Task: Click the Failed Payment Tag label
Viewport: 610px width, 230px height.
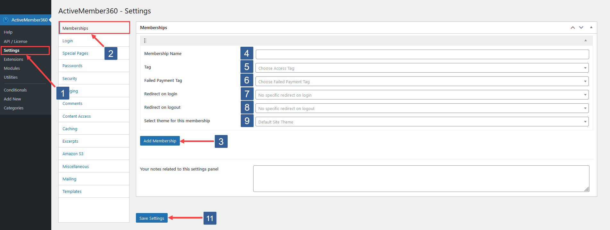Action: coord(163,80)
